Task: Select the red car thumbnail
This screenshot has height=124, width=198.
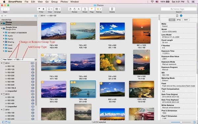Action: point(142,114)
